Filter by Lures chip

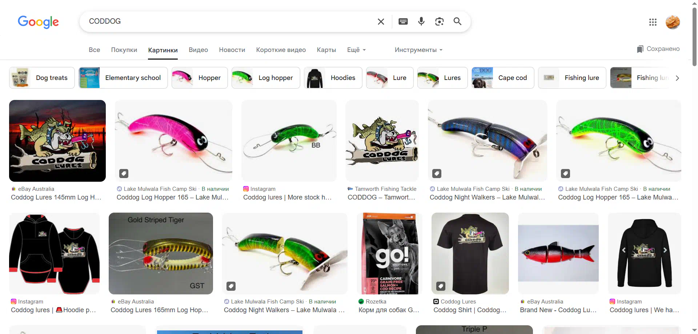point(442,78)
